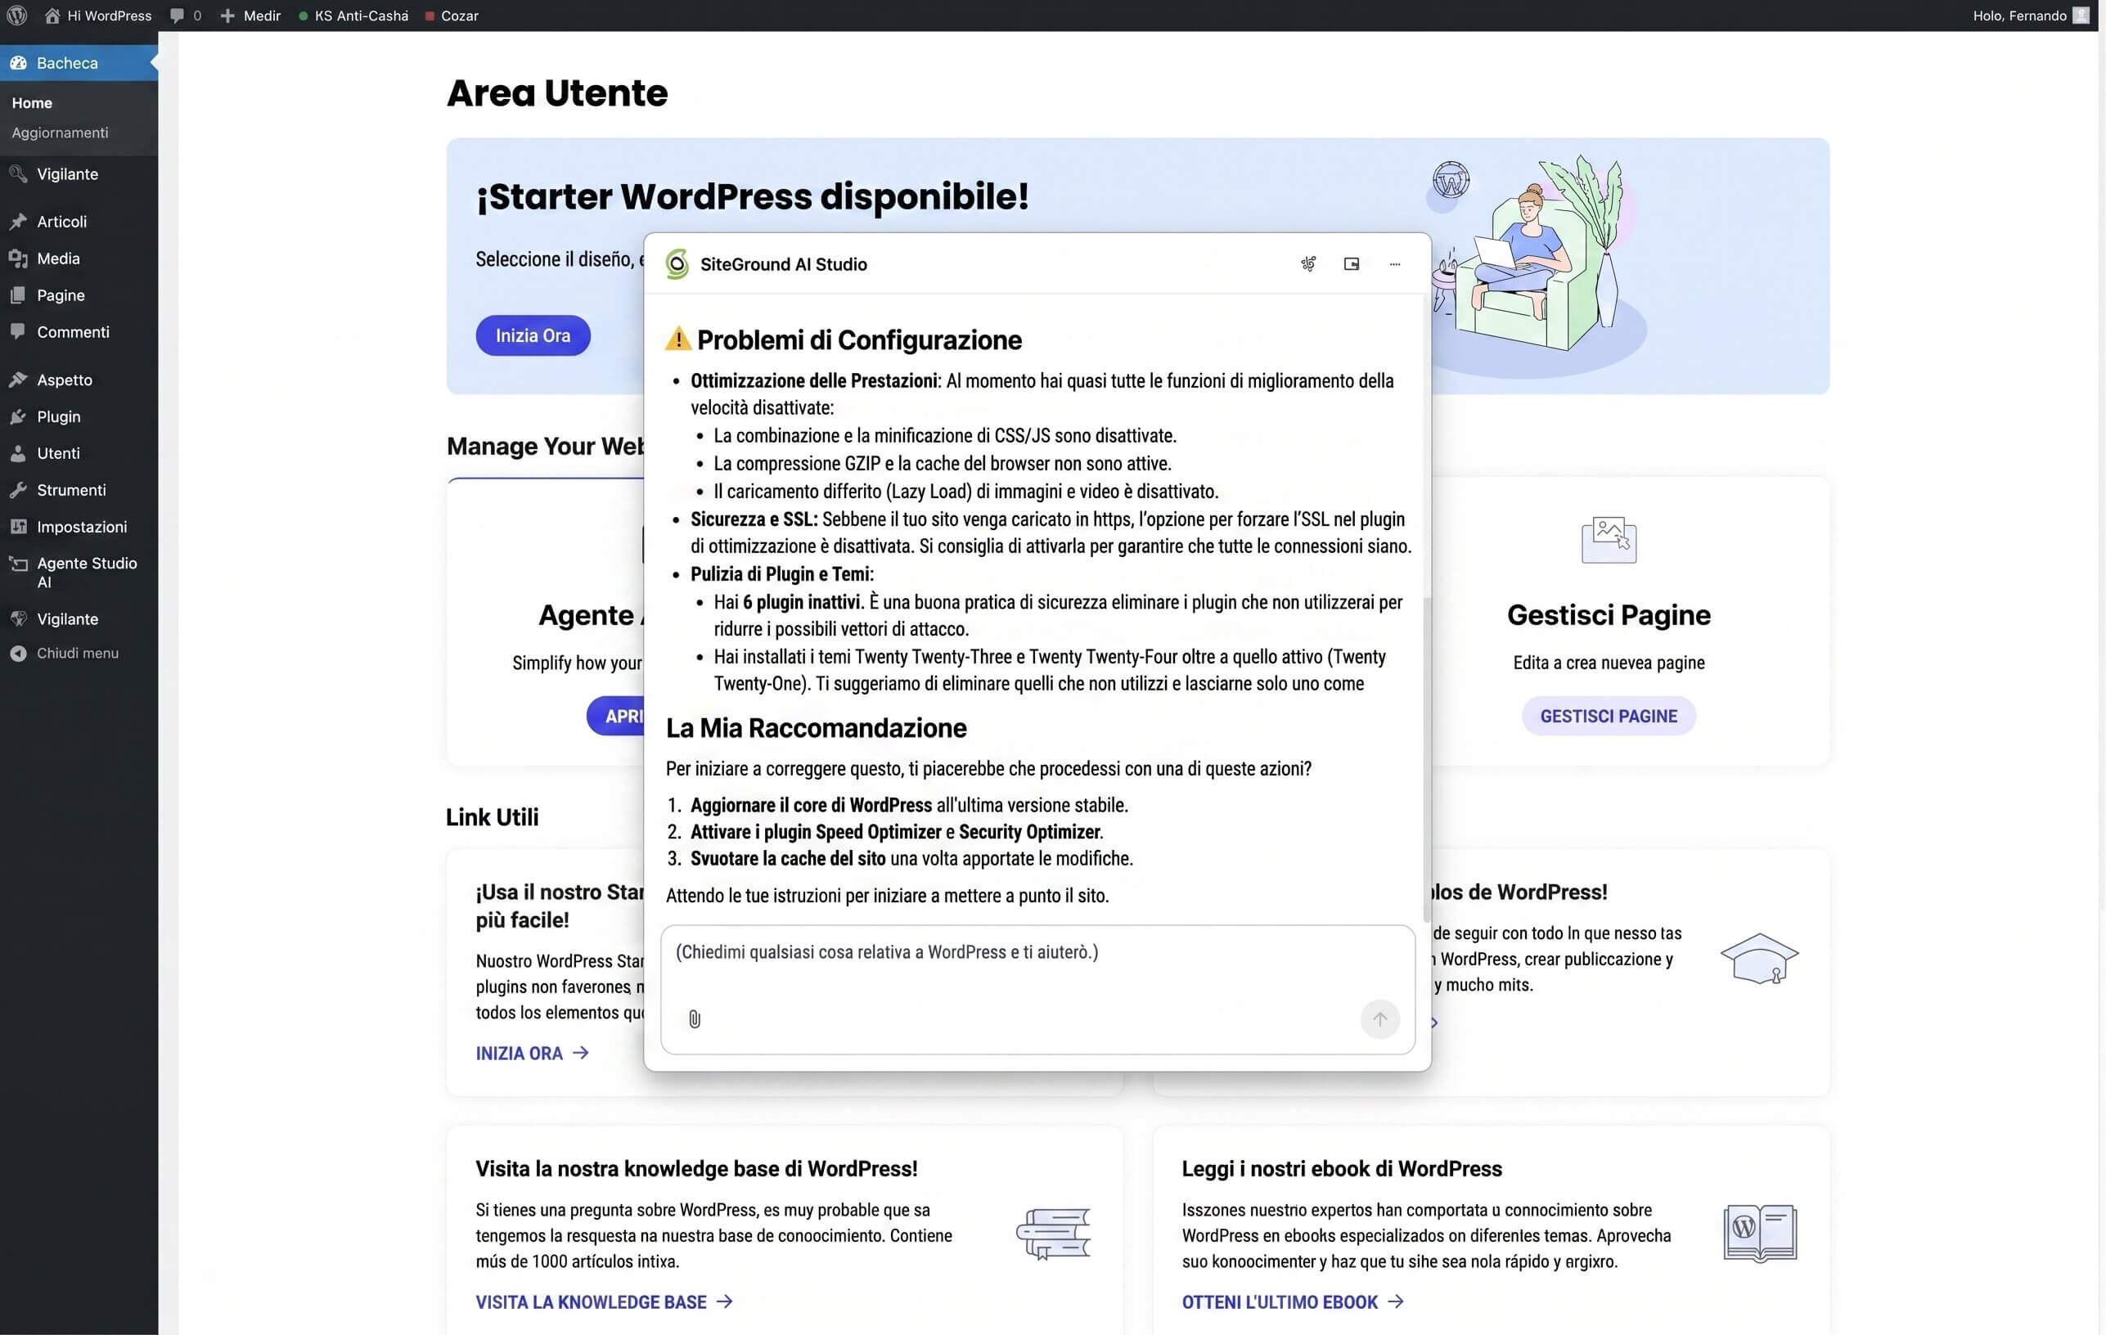Image resolution: width=2106 pixels, height=1335 pixels.
Task: Click the Area Utente page heading
Action: (557, 92)
